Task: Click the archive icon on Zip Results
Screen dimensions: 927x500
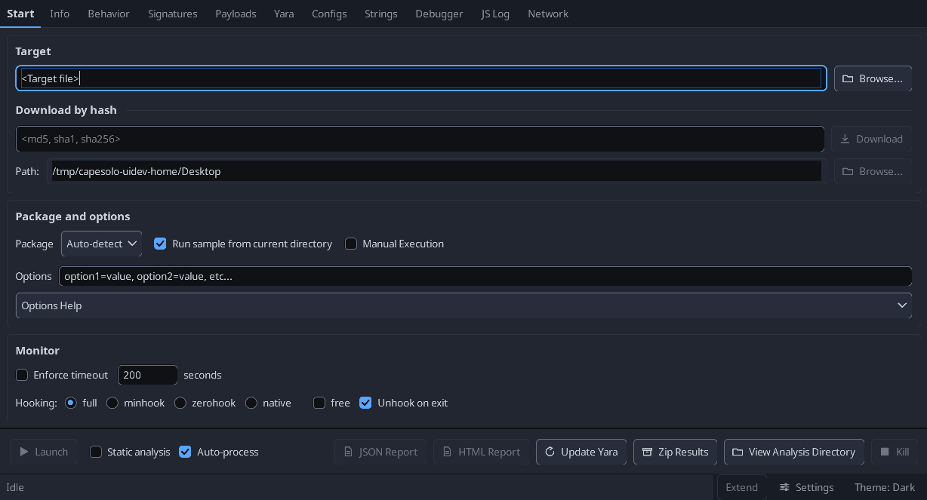Action: [x=647, y=452]
